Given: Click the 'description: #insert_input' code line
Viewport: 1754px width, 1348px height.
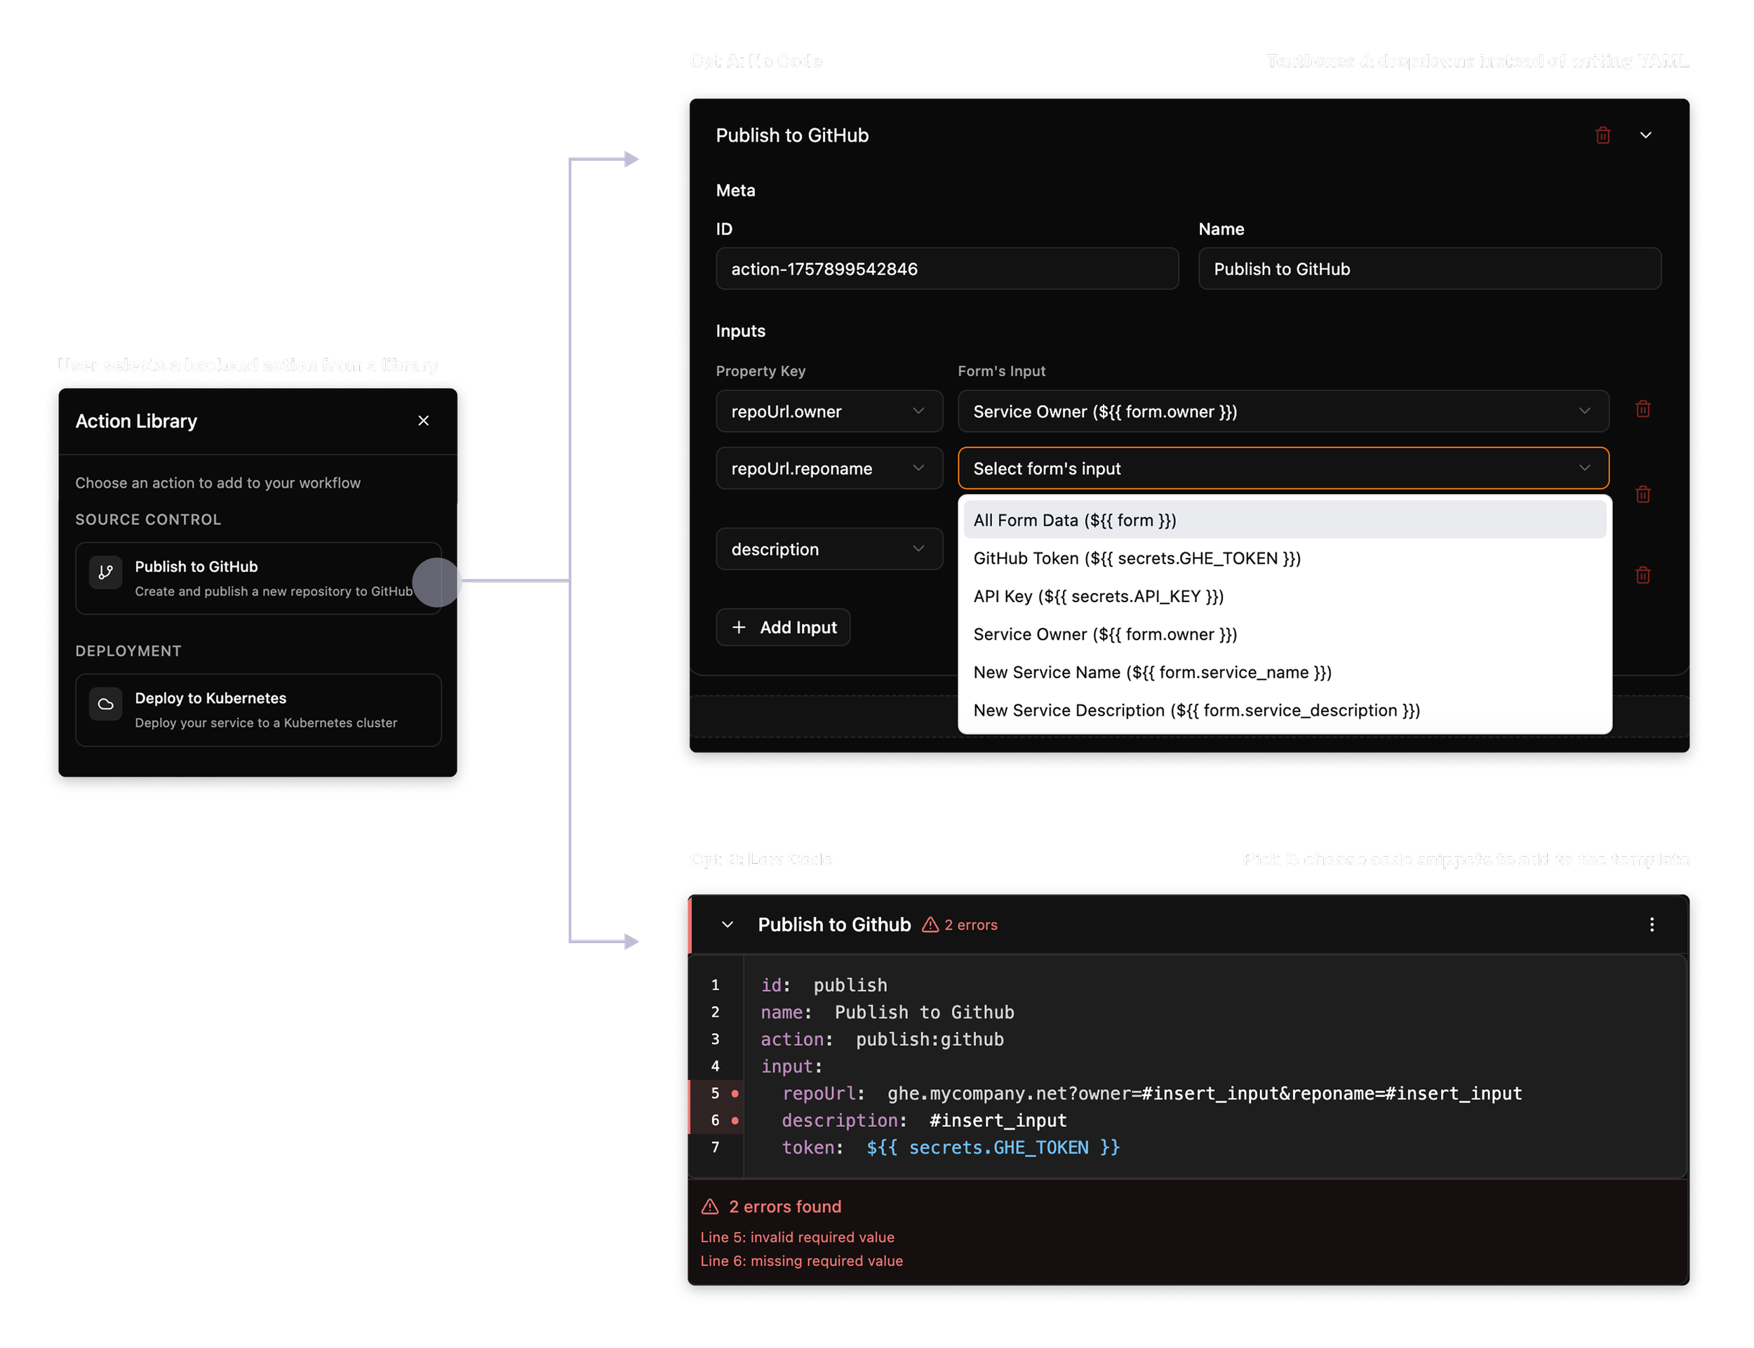Looking at the screenshot, I should point(924,1120).
